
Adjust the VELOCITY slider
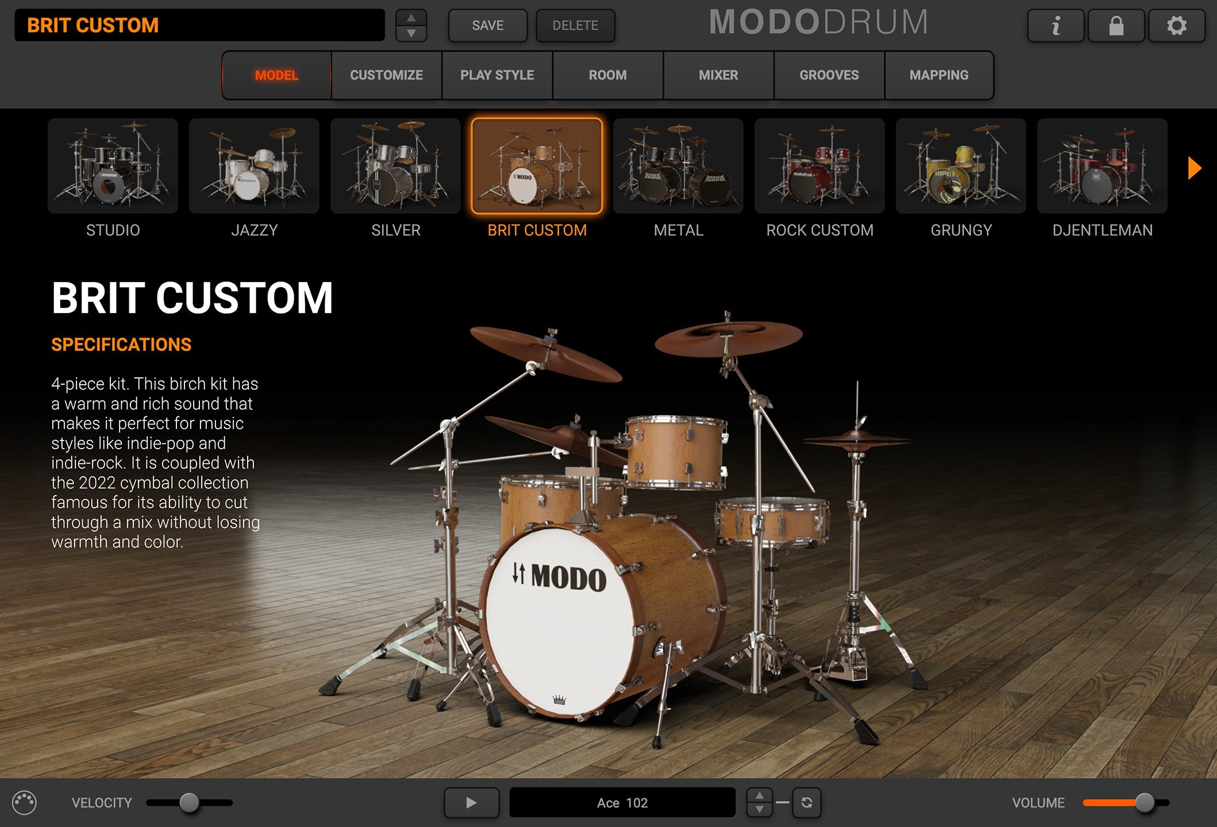click(190, 802)
